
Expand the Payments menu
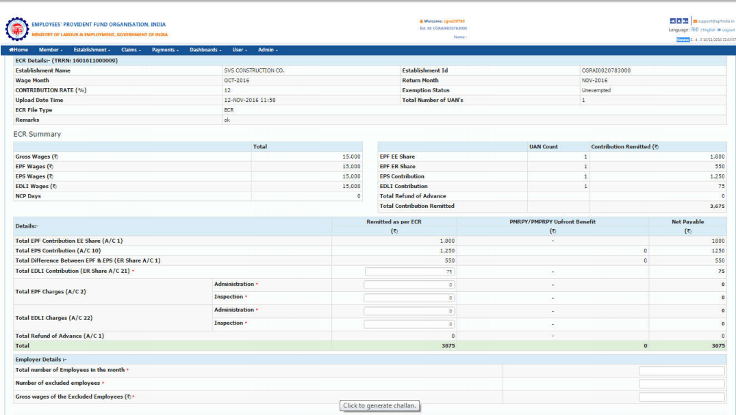[165, 50]
